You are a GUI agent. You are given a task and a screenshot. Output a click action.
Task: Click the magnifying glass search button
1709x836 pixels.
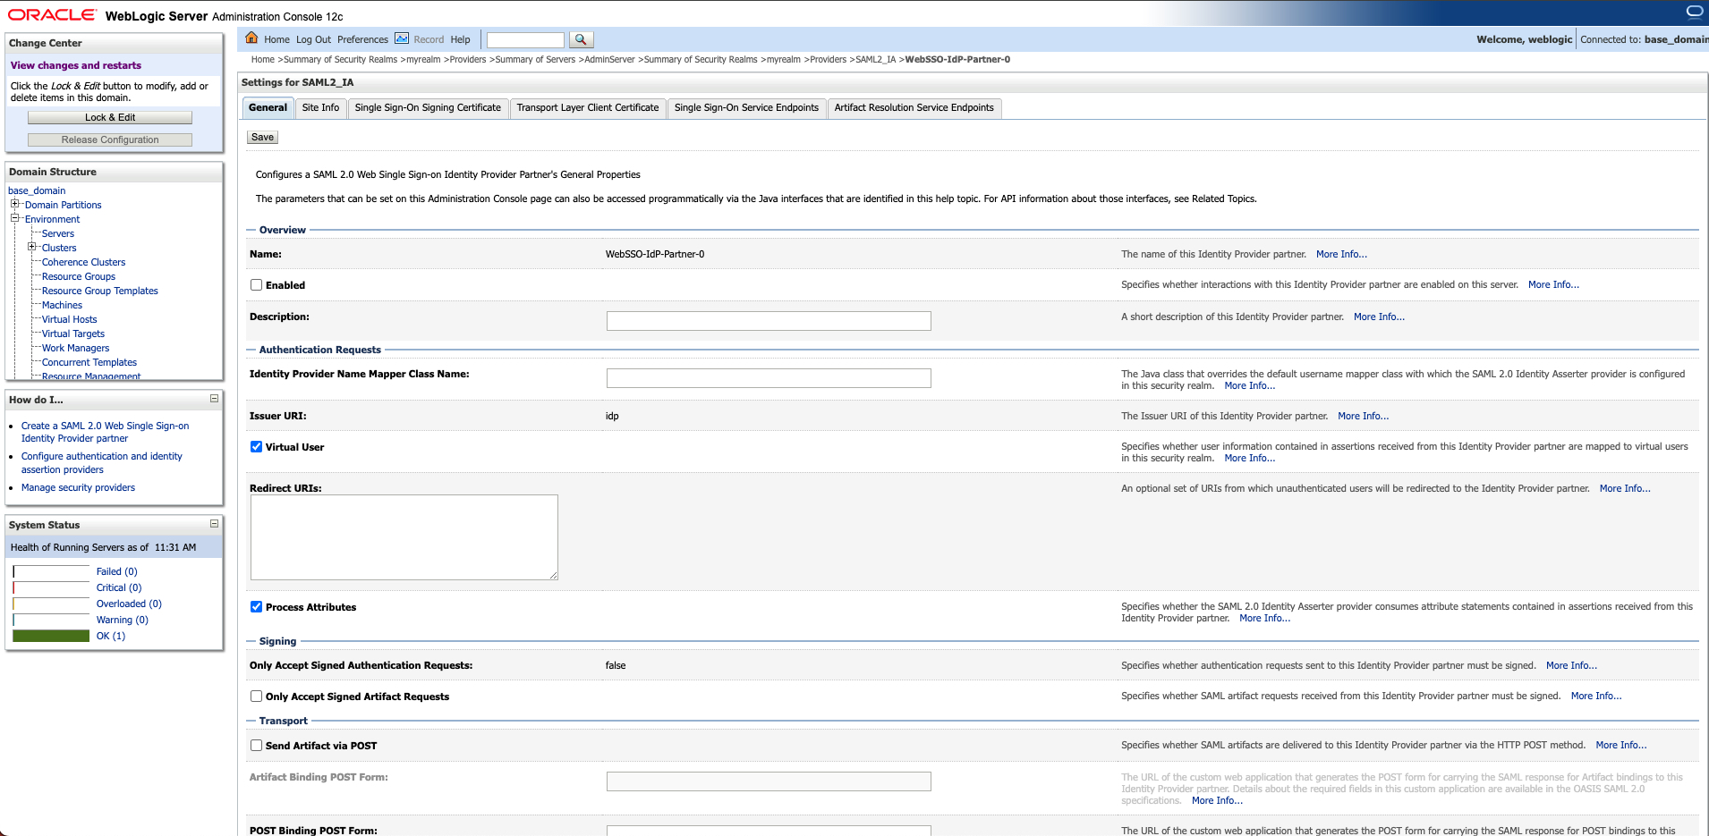point(581,39)
